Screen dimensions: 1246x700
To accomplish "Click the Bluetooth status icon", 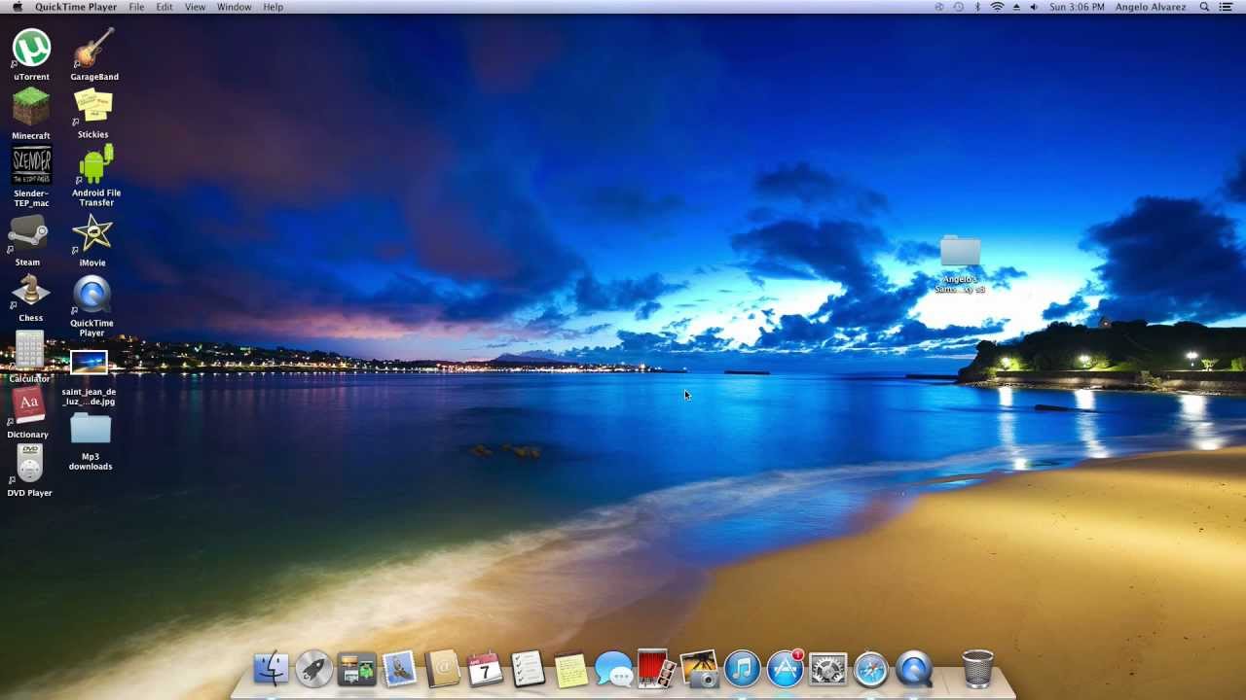I will [978, 7].
